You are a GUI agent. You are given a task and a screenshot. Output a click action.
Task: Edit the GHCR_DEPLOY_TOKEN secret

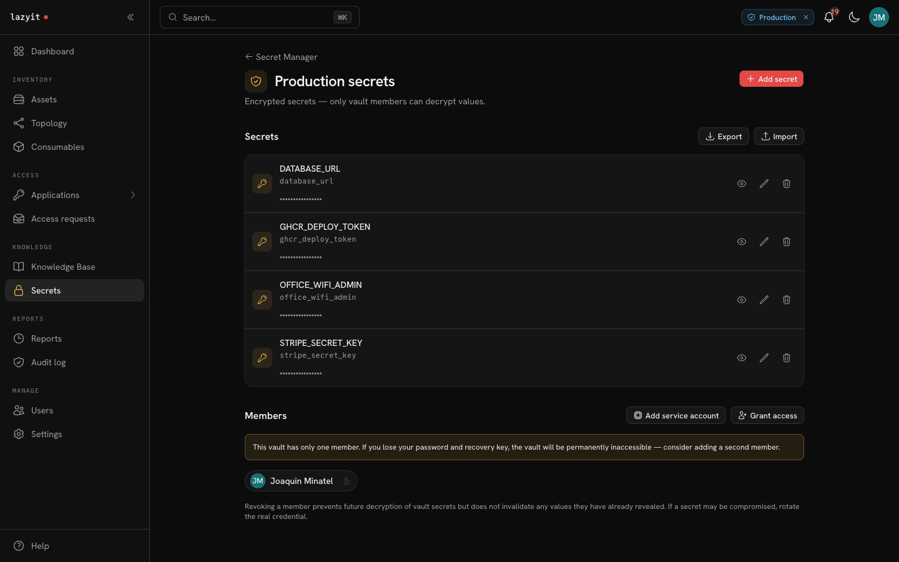tap(764, 242)
